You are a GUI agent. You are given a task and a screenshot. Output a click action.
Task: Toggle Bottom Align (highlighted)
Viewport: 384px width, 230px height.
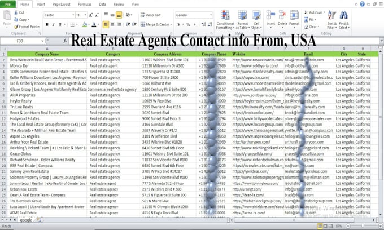tap(119, 15)
